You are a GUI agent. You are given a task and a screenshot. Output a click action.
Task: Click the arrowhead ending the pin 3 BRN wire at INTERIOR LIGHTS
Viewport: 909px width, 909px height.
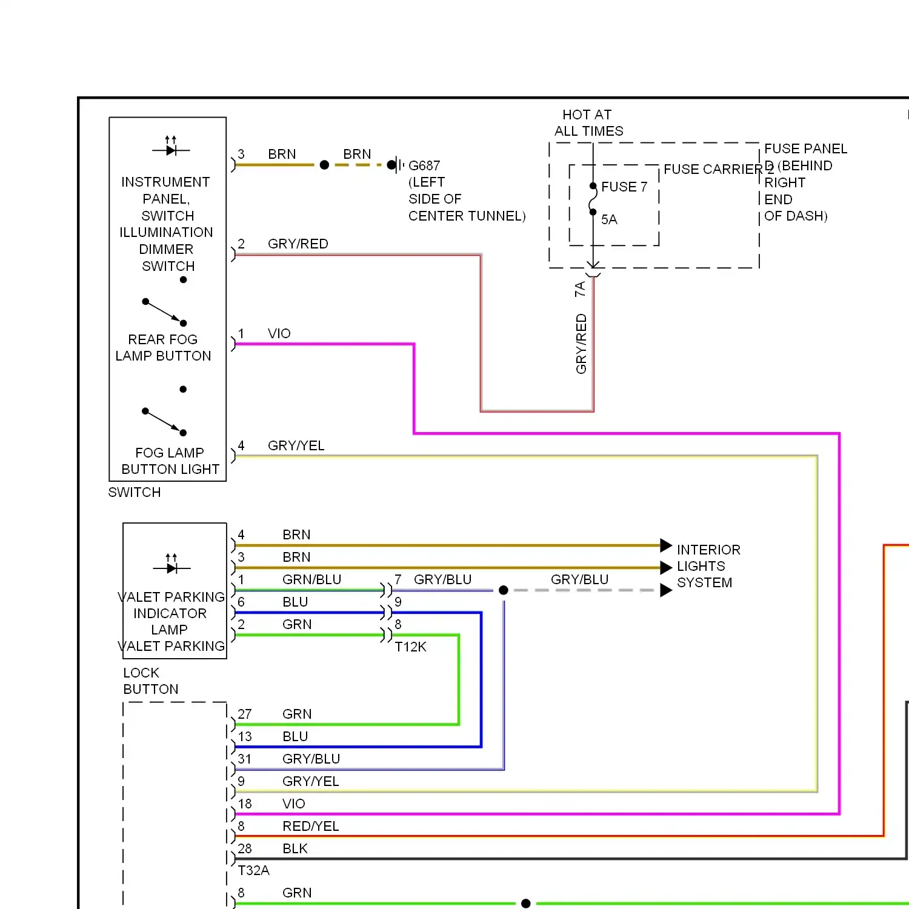coord(666,568)
